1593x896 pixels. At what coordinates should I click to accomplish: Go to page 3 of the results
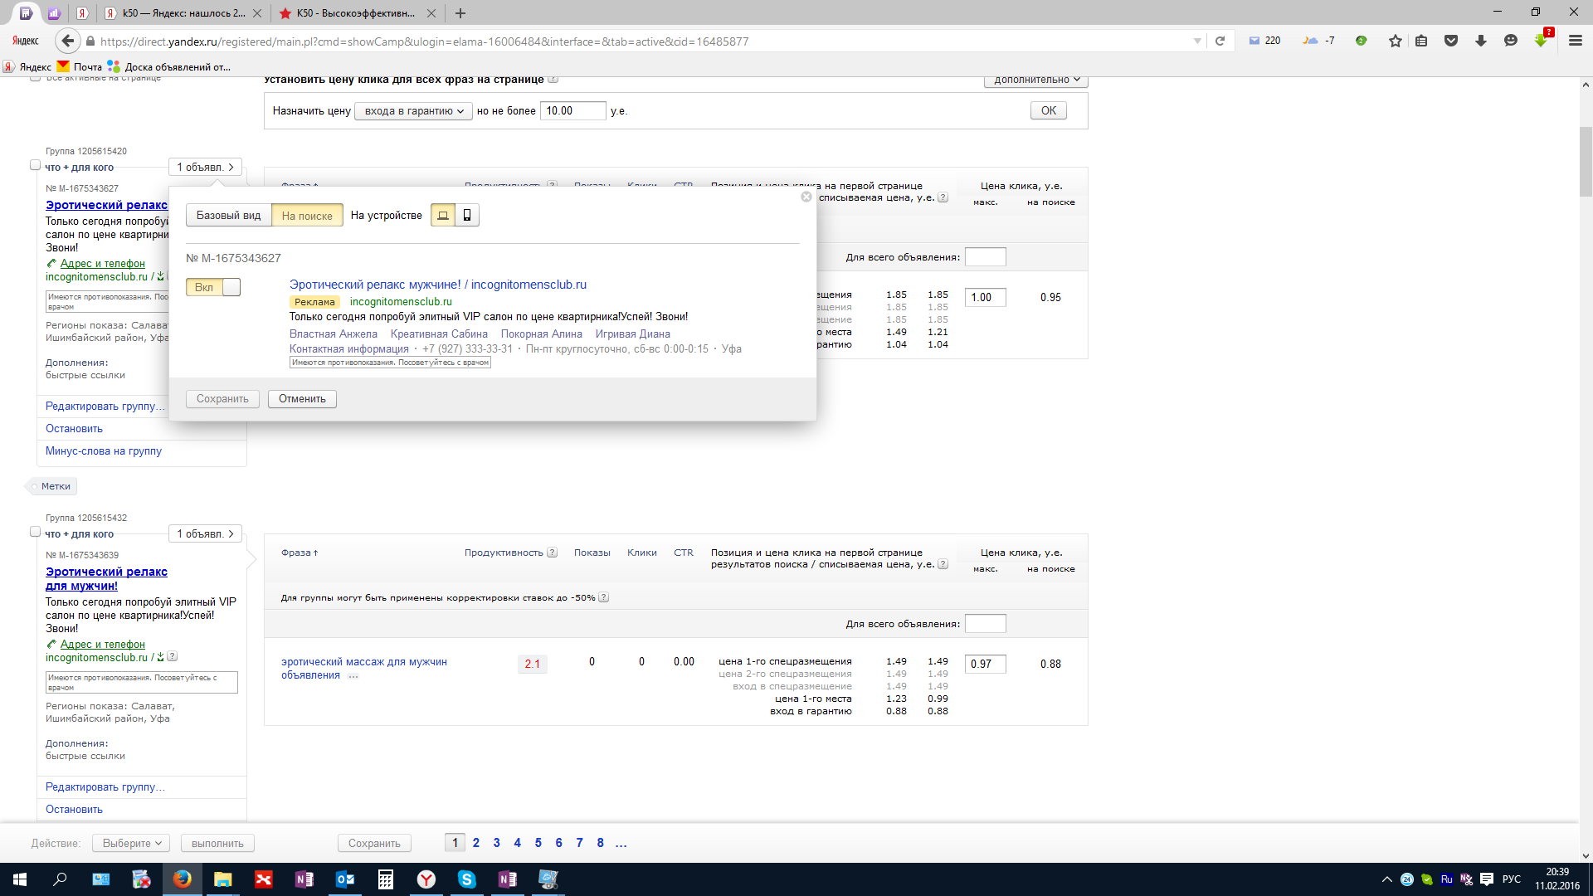[496, 843]
